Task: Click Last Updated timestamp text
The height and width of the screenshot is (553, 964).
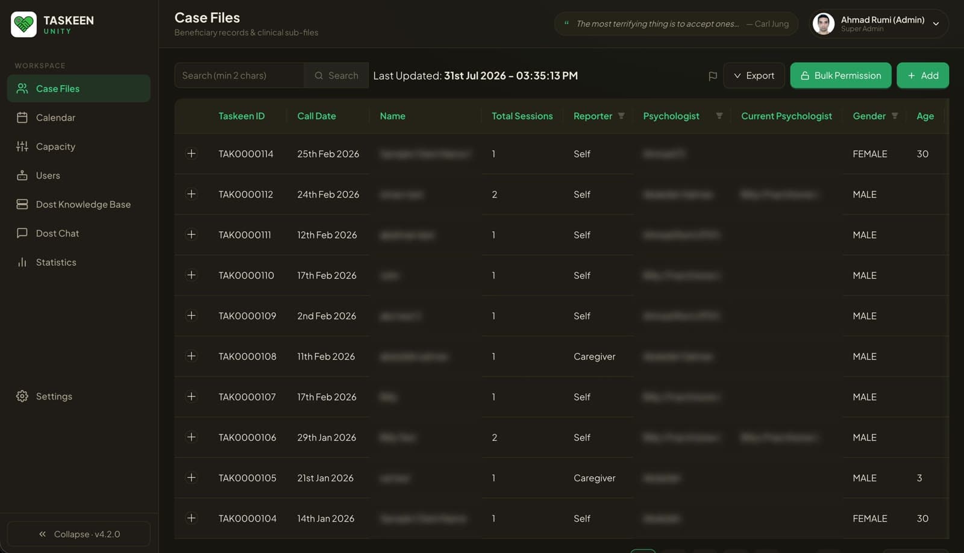Action: click(x=475, y=75)
